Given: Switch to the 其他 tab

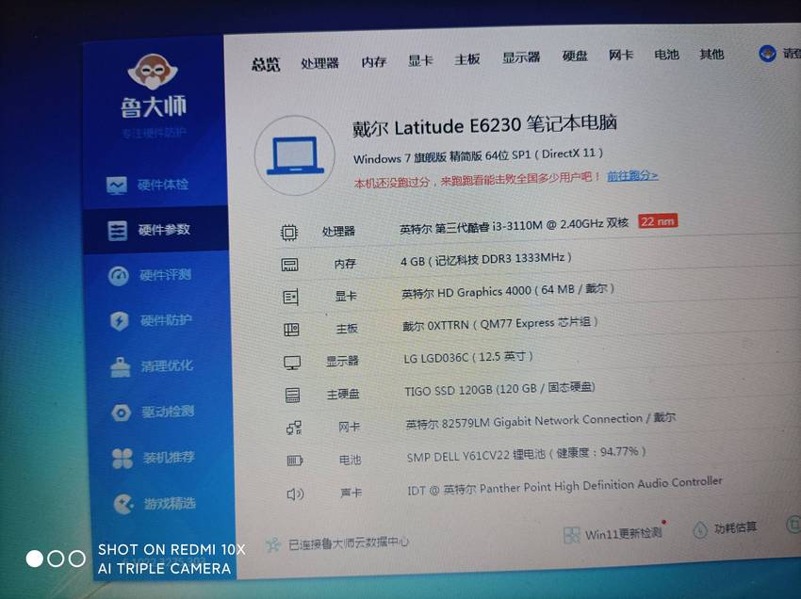Looking at the screenshot, I should (x=711, y=53).
